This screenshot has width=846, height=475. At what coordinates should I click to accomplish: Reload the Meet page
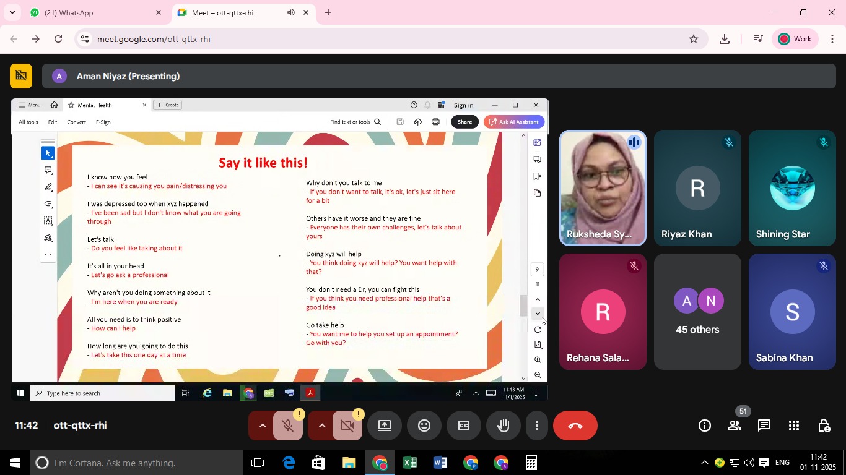(x=58, y=39)
